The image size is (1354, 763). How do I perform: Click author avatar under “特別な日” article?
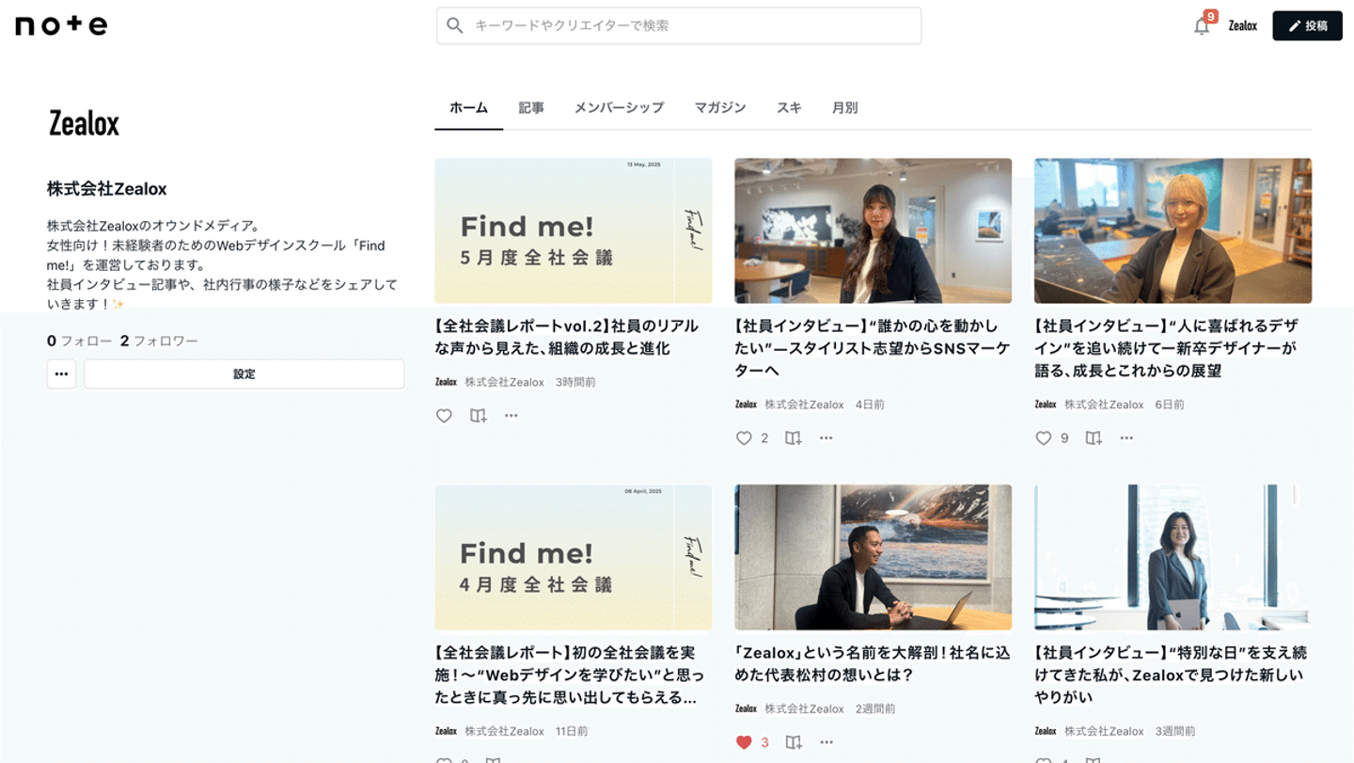[1046, 731]
